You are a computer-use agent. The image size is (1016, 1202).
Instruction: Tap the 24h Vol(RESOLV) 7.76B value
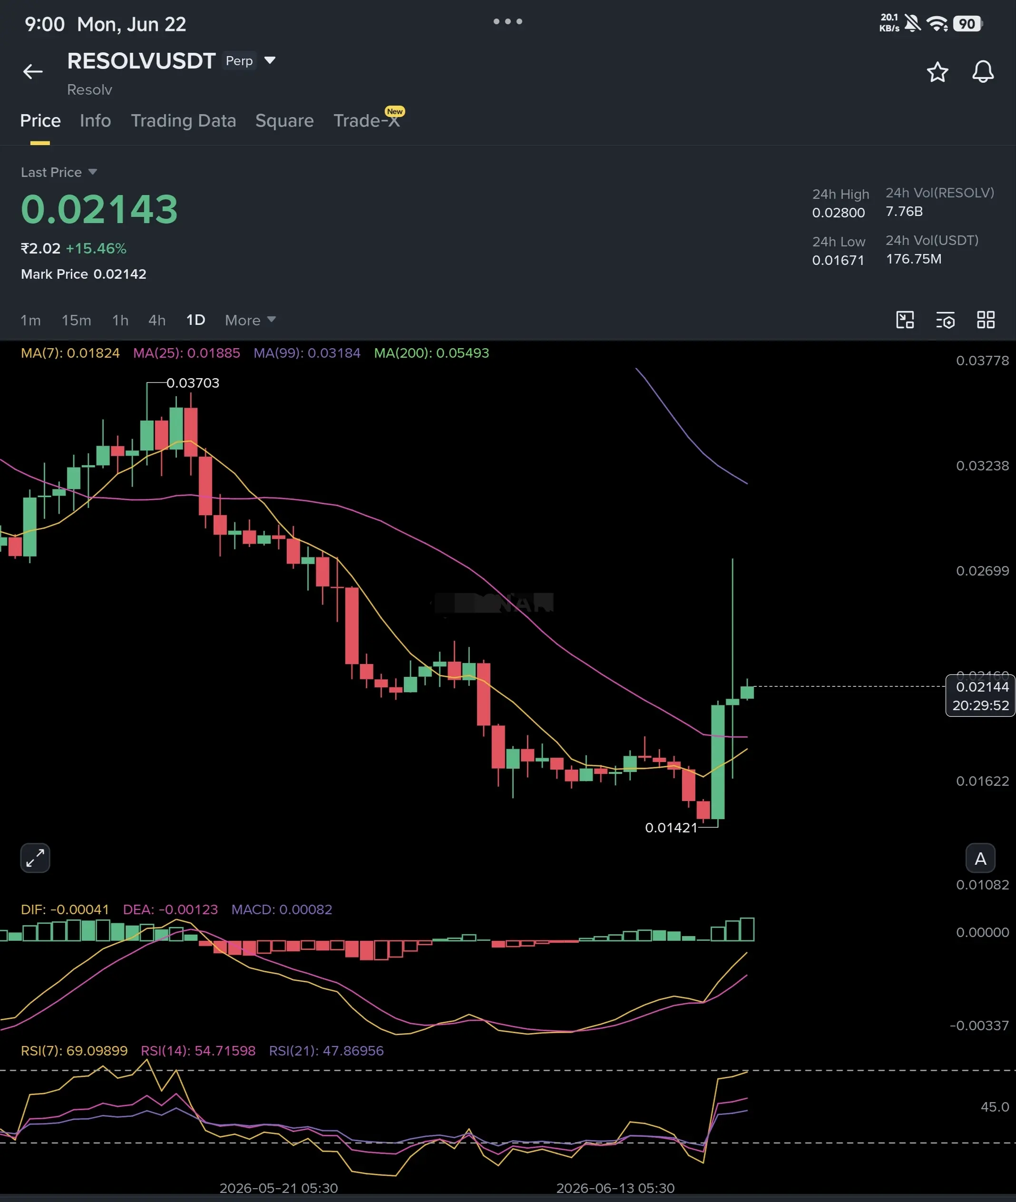tap(904, 211)
